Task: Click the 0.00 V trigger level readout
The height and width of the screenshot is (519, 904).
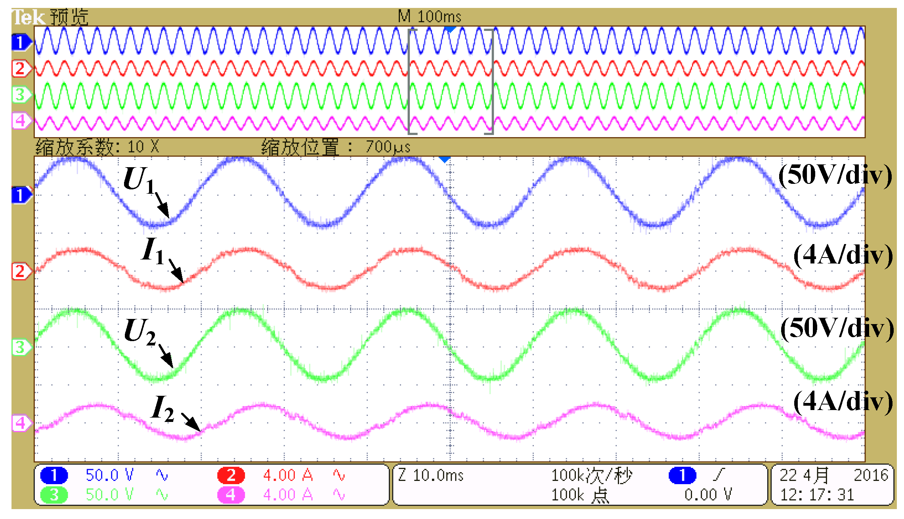Action: (708, 495)
